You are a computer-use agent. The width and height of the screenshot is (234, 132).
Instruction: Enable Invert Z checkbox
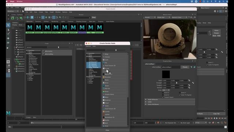(163, 95)
